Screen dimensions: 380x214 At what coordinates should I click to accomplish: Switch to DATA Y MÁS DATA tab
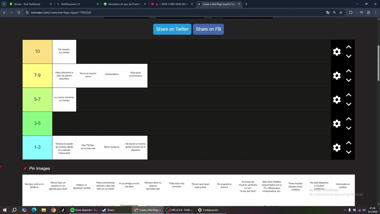tap(172, 4)
